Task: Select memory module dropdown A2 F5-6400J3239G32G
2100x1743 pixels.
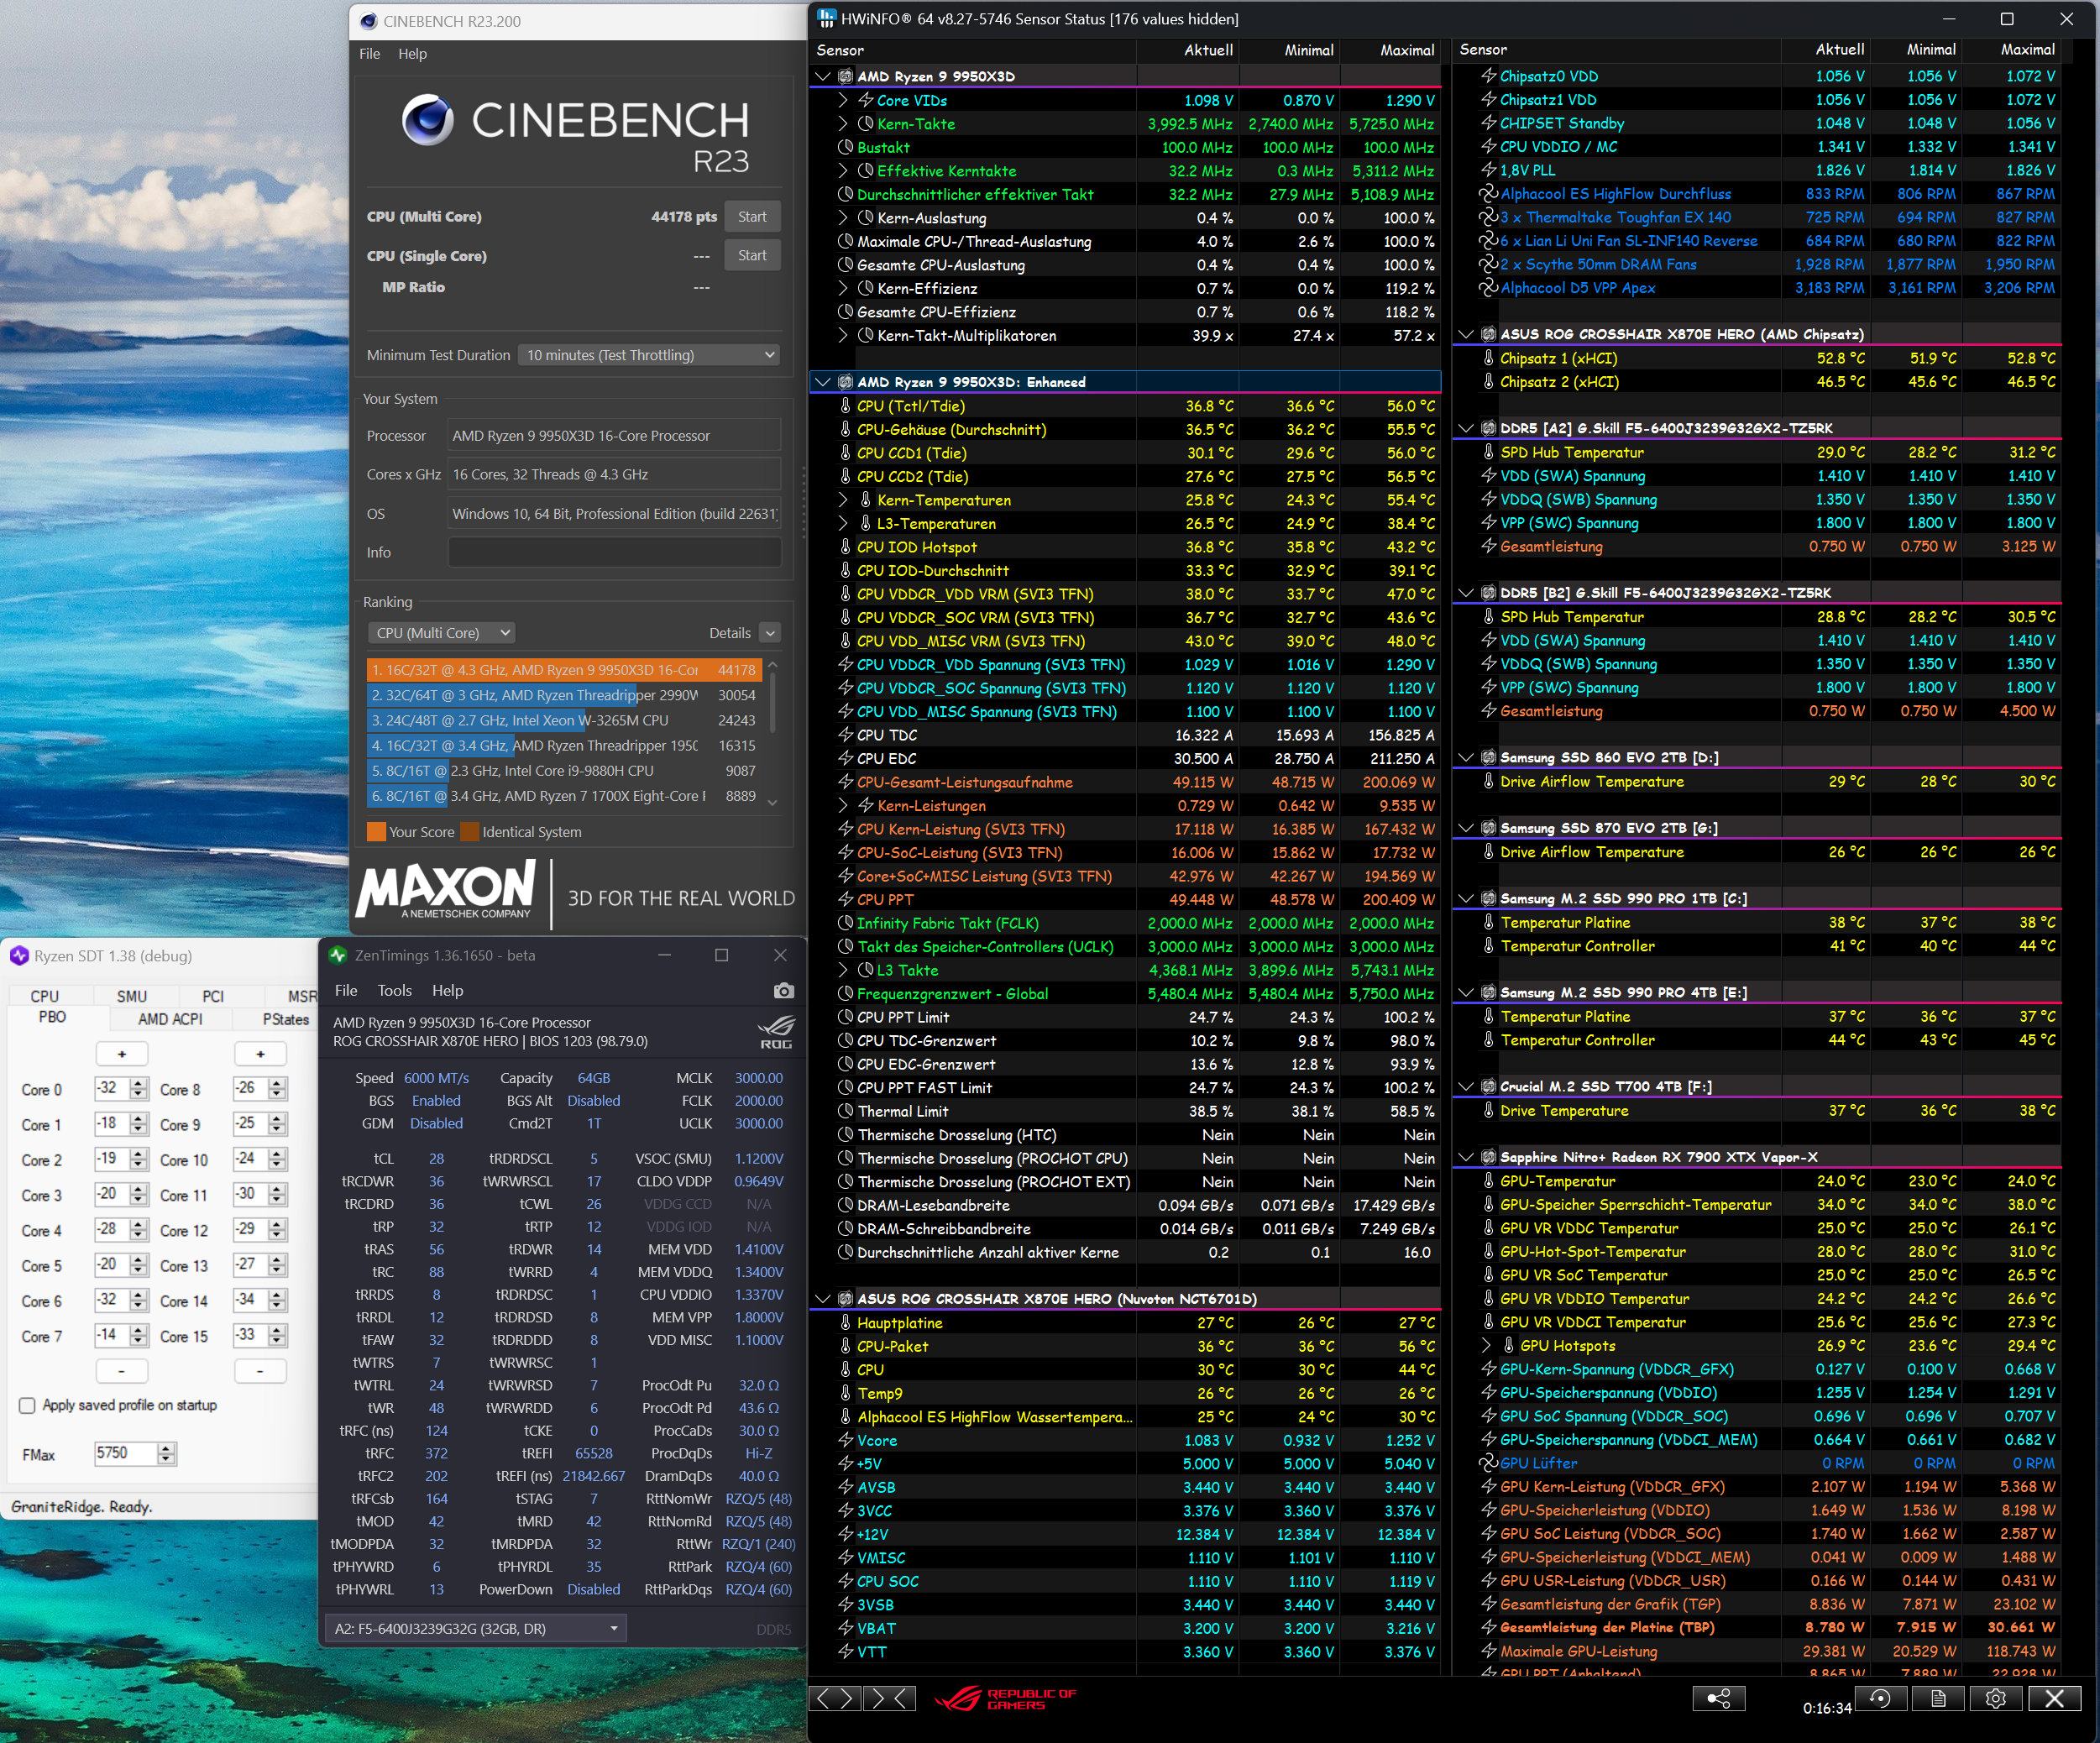Action: tap(475, 1629)
